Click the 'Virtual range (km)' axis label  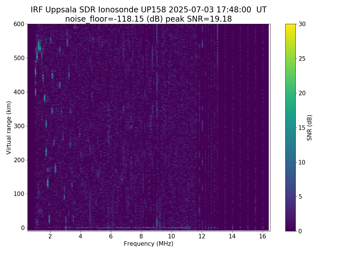[x=9, y=128]
